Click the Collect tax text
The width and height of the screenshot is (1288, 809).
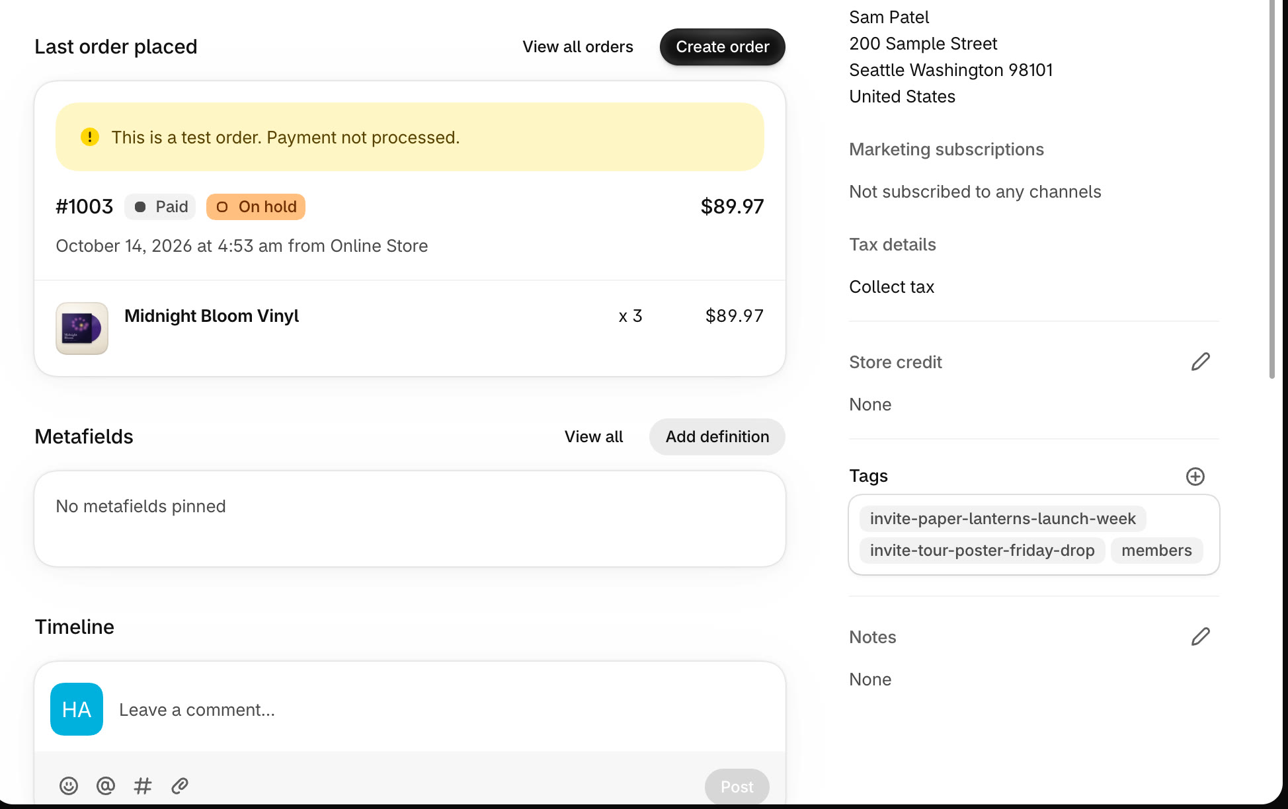[x=891, y=287]
